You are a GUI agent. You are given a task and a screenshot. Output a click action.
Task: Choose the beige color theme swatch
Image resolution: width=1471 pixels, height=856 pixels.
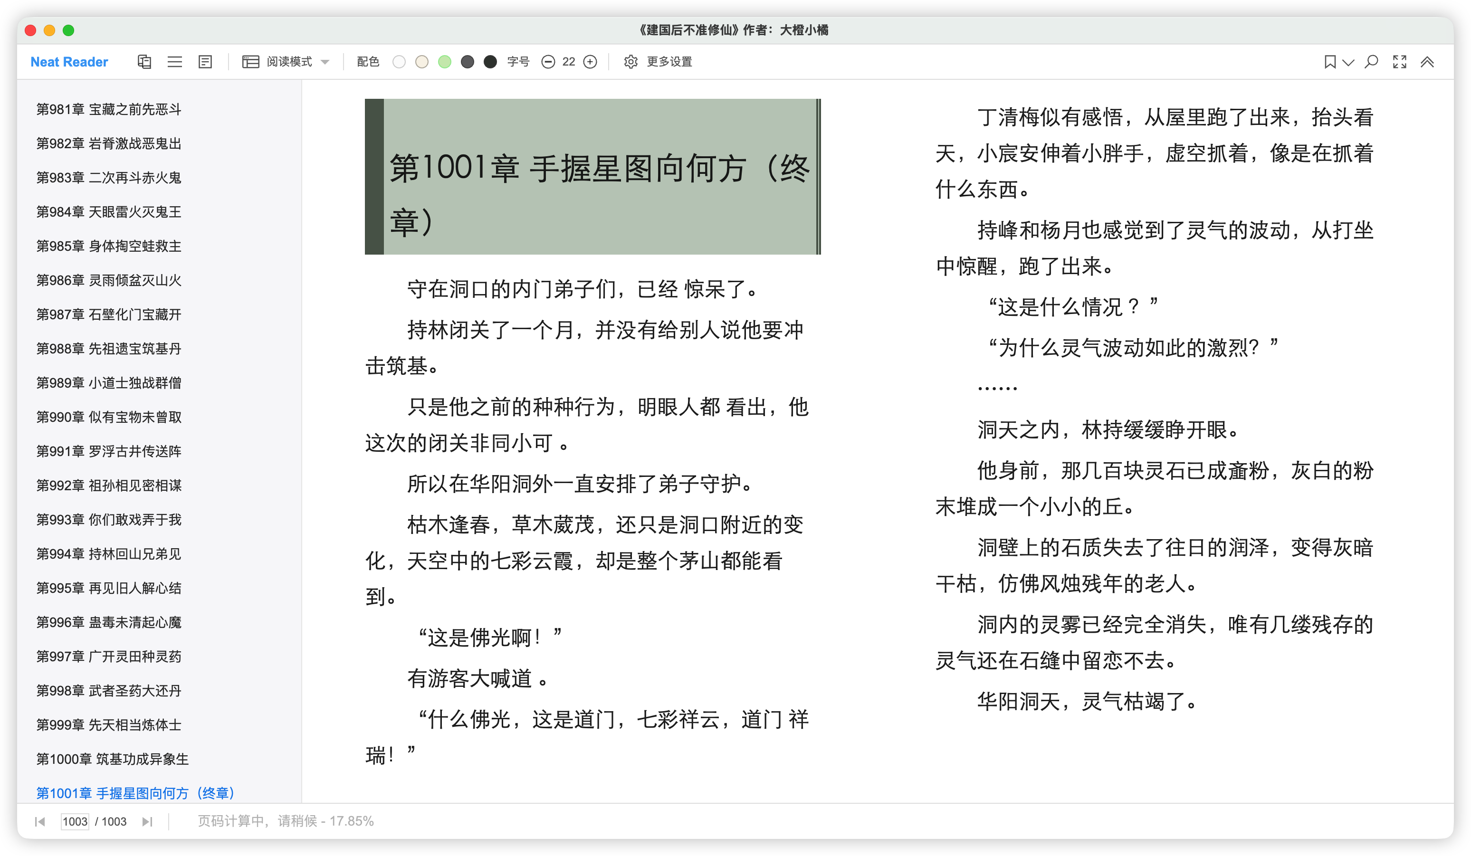(x=421, y=62)
